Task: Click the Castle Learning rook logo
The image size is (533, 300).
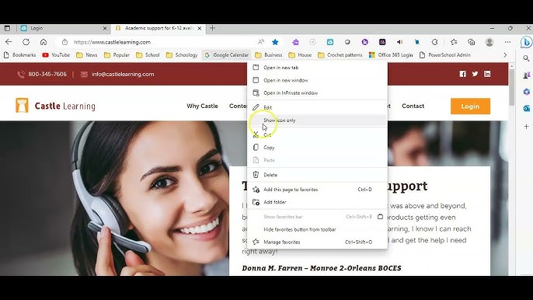Action: [x=22, y=106]
